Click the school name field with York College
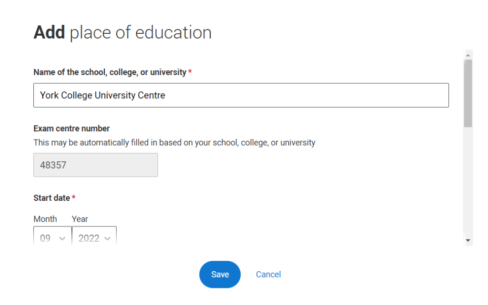 [241, 95]
